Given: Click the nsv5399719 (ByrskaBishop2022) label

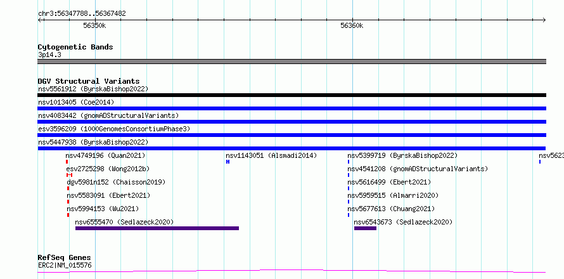Looking at the screenshot, I should [x=402, y=155].
